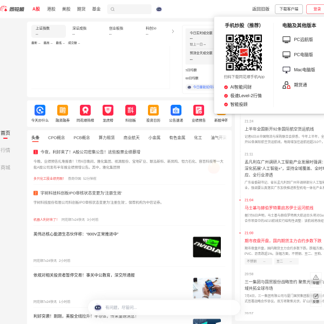Select the 有色金属 news tab
The width and height of the screenshot is (324, 324).
177,138
